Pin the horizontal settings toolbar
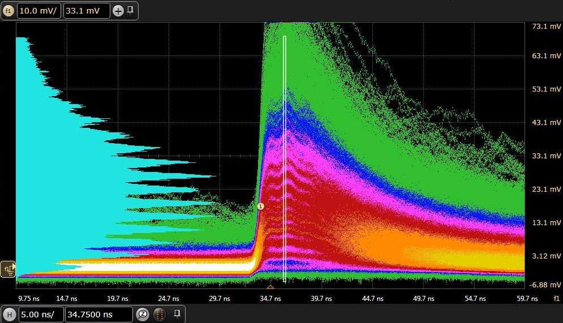 [177, 313]
